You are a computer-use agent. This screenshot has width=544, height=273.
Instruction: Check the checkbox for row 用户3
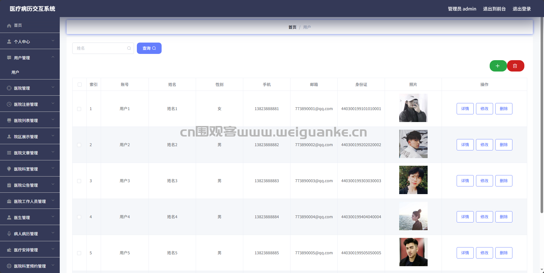coord(79,181)
